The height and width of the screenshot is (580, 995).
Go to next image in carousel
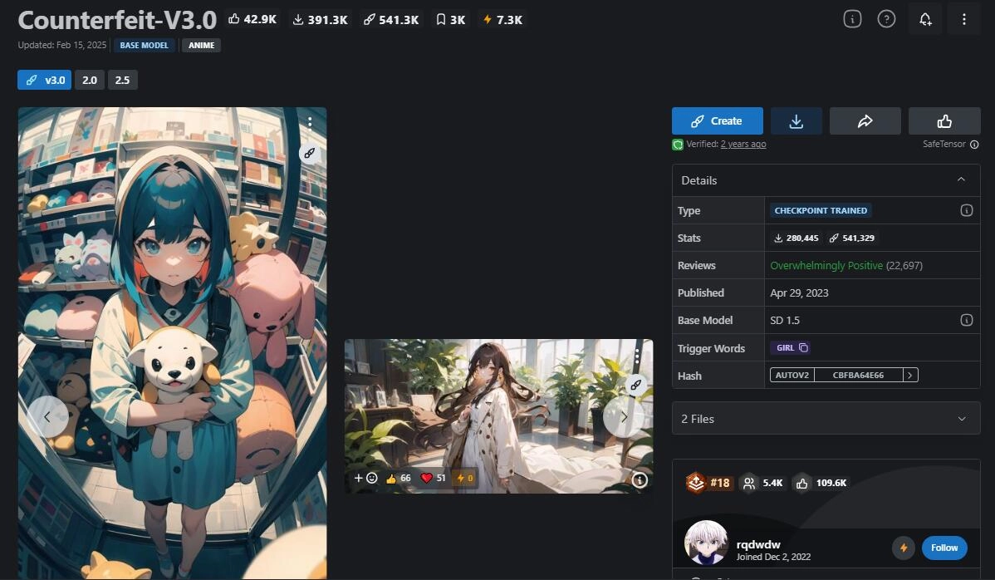tap(624, 417)
